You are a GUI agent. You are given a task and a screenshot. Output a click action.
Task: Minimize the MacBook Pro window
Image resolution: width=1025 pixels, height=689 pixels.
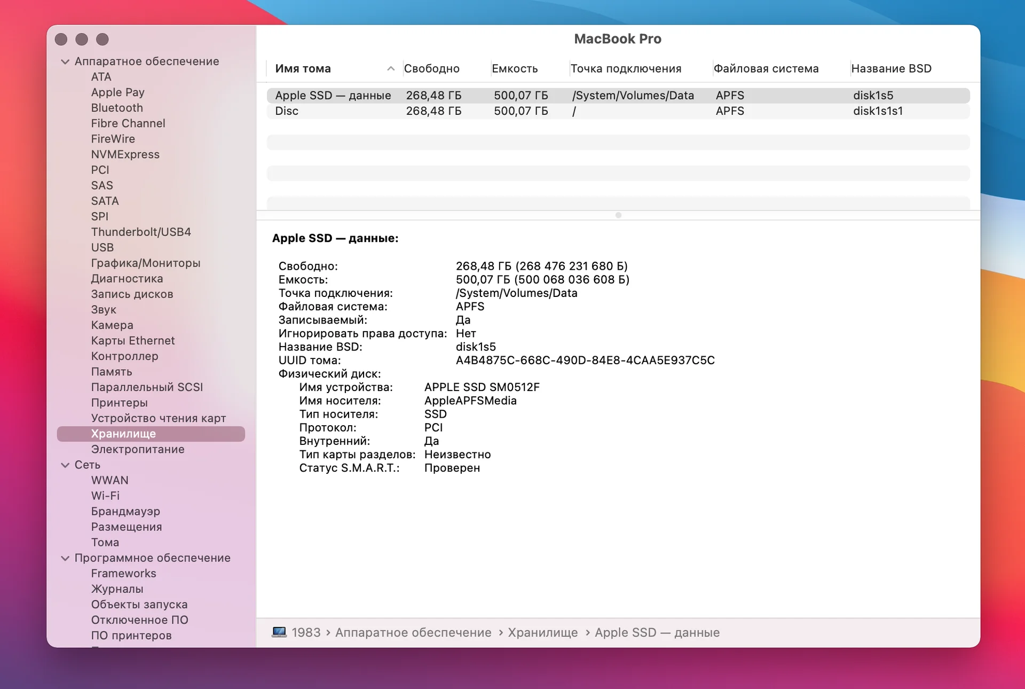[x=82, y=40]
